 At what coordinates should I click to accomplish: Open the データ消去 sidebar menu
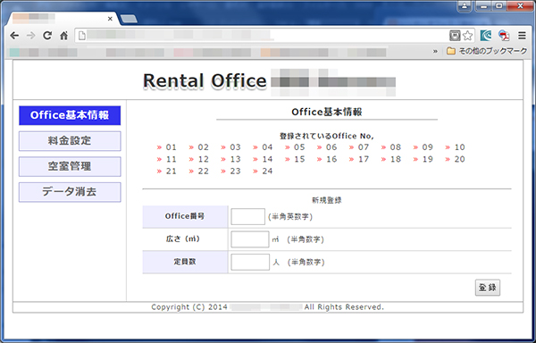tap(70, 192)
